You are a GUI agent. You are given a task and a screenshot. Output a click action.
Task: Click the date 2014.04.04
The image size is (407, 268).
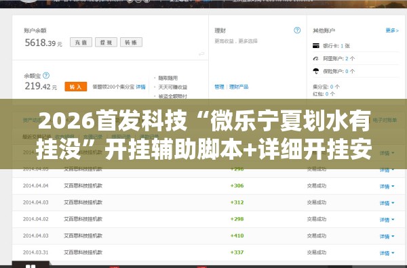35,185
